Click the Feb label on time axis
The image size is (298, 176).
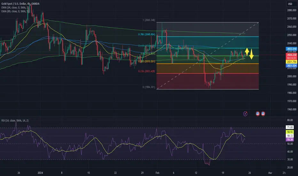157,173
